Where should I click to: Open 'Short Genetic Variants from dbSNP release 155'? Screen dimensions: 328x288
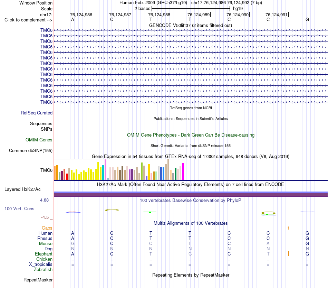[x=191, y=146]
